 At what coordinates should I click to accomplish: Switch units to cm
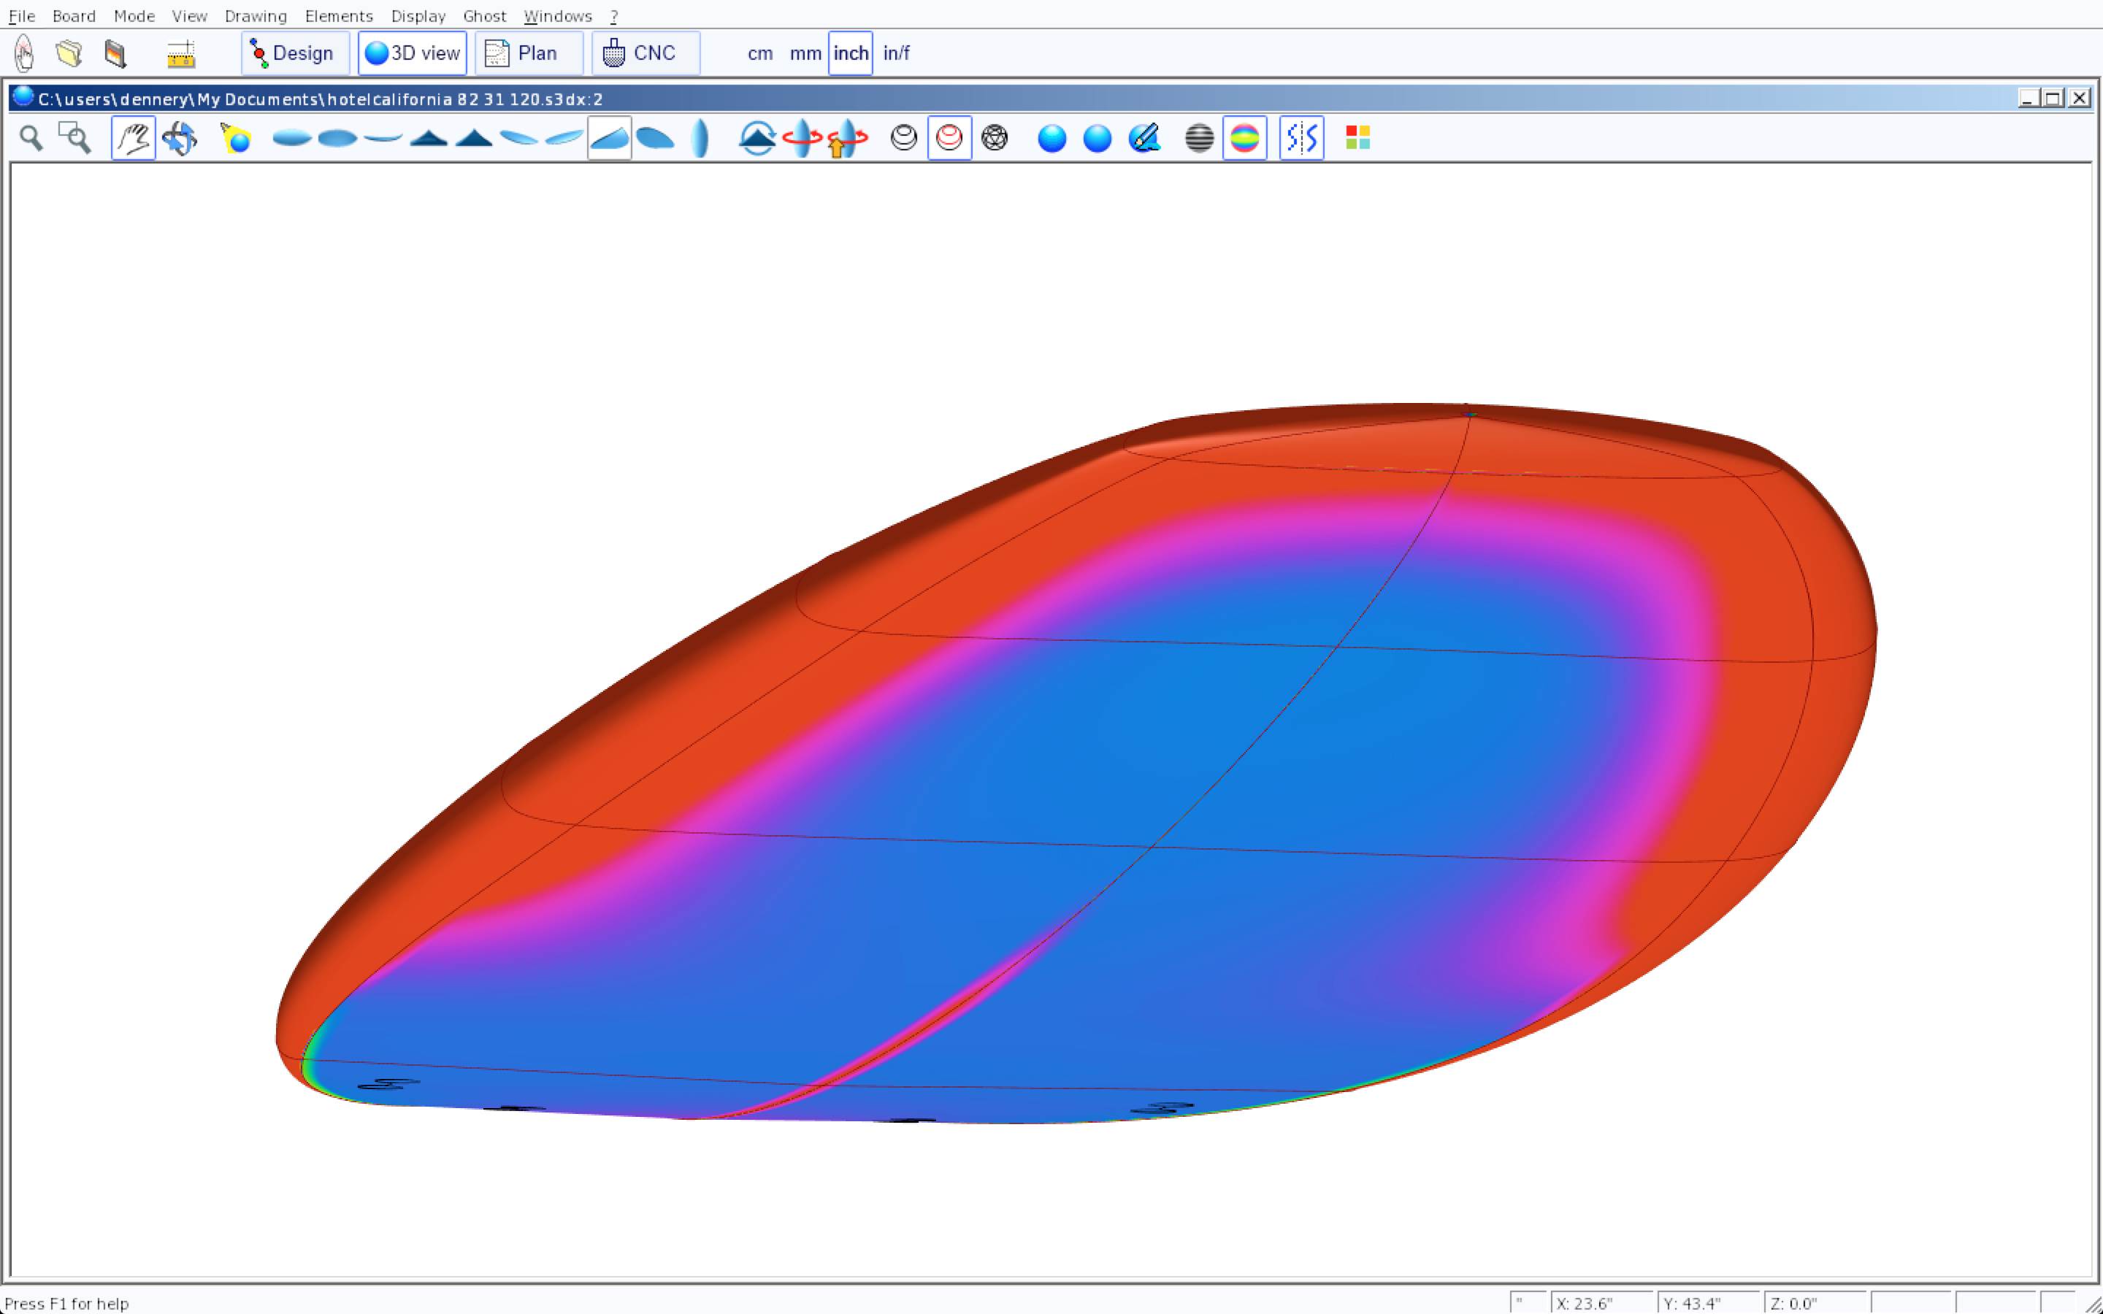point(759,54)
